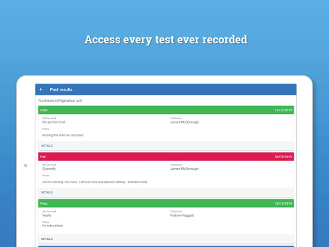The height and width of the screenshot is (247, 329).
Task: Click the 16/07/2019 date on Fail header
Action: [x=283, y=157]
